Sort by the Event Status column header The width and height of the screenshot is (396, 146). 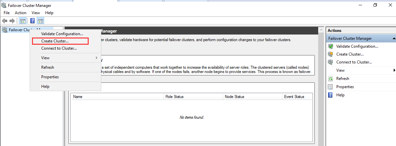(297, 97)
